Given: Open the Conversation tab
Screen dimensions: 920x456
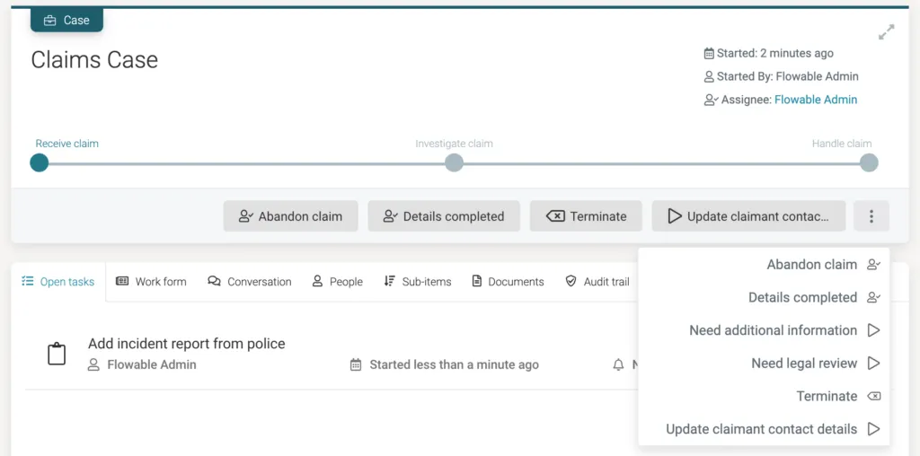Looking at the screenshot, I should (x=250, y=282).
